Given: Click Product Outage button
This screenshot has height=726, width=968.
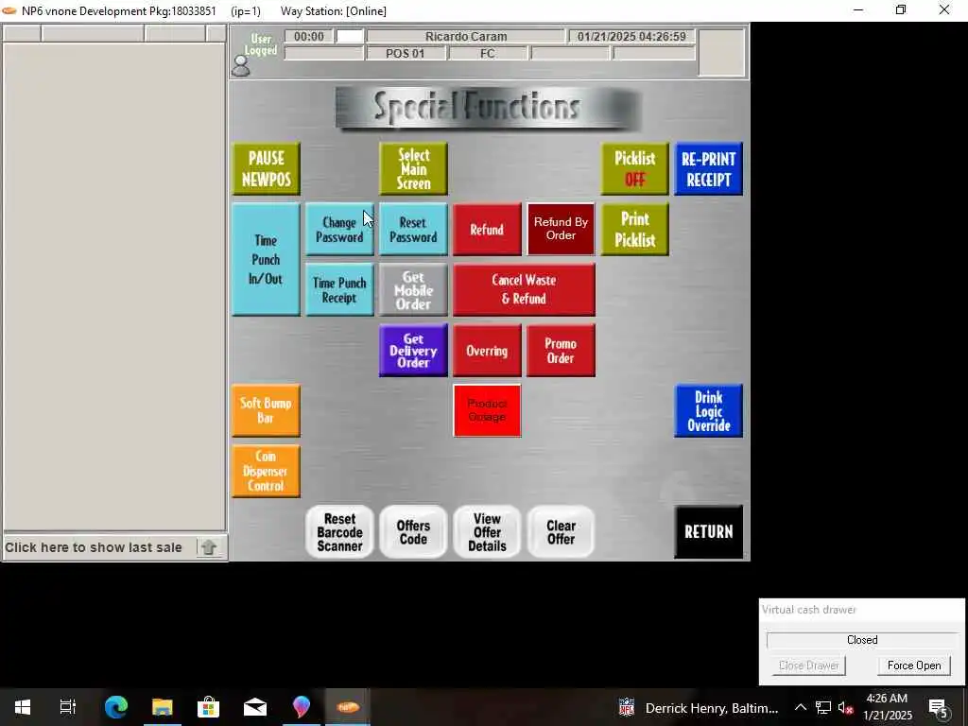Looking at the screenshot, I should pos(487,410).
